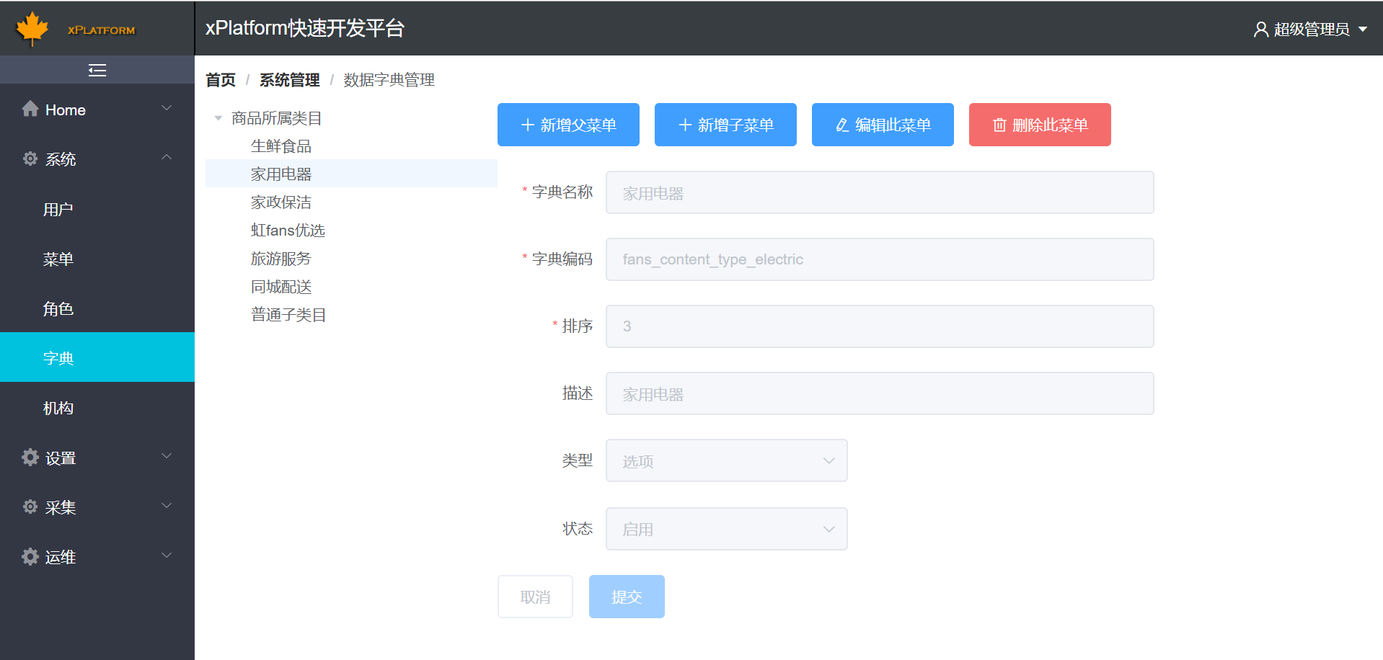This screenshot has height=660, width=1383.
Task: Click the trash icon on 删除此菜单 button
Action: click(999, 125)
